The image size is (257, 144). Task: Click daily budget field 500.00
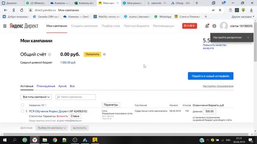pos(210,111)
